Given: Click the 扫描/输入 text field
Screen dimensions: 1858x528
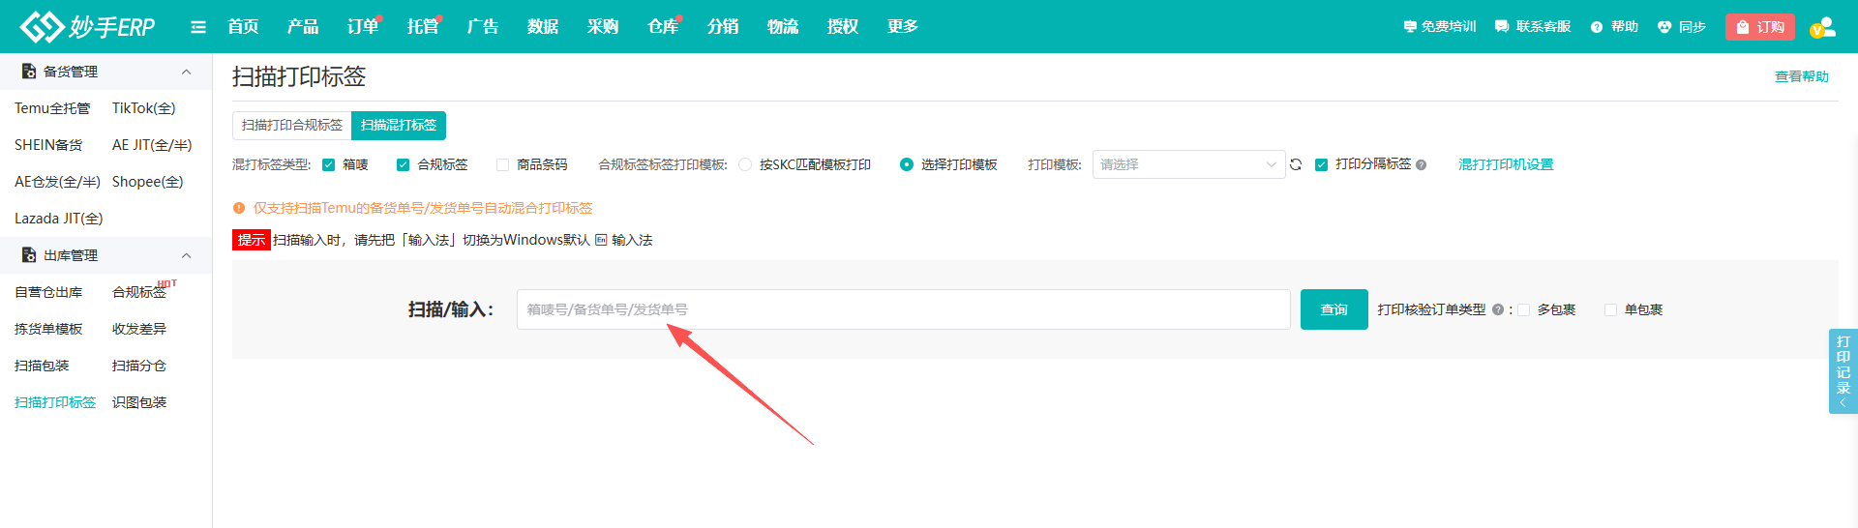Looking at the screenshot, I should [x=903, y=309].
